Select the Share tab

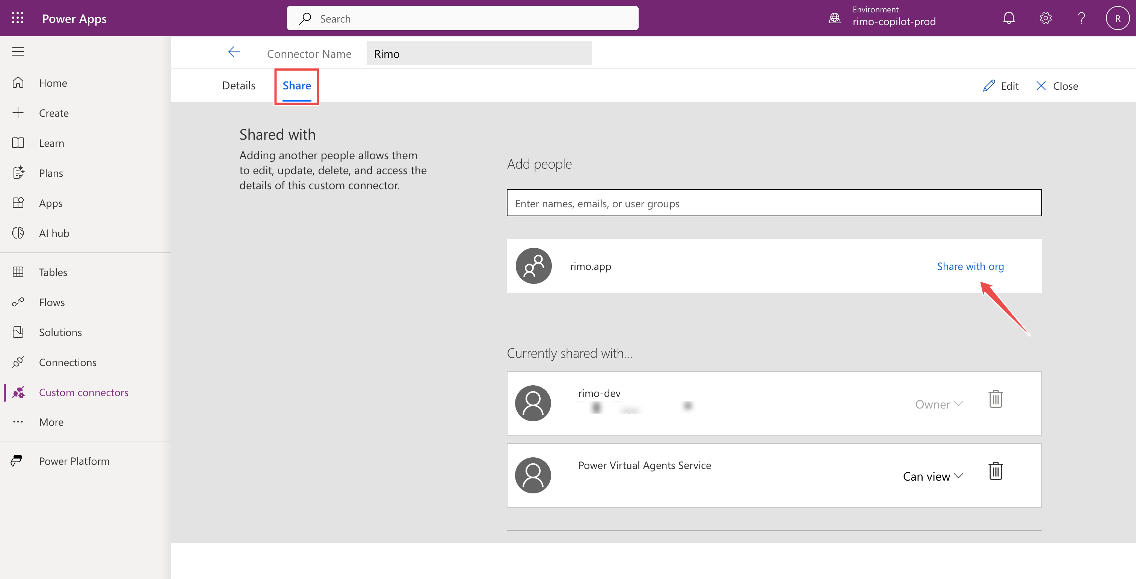click(x=296, y=86)
